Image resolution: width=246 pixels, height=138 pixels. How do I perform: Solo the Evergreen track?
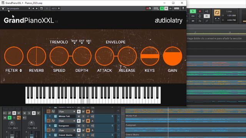83,126
